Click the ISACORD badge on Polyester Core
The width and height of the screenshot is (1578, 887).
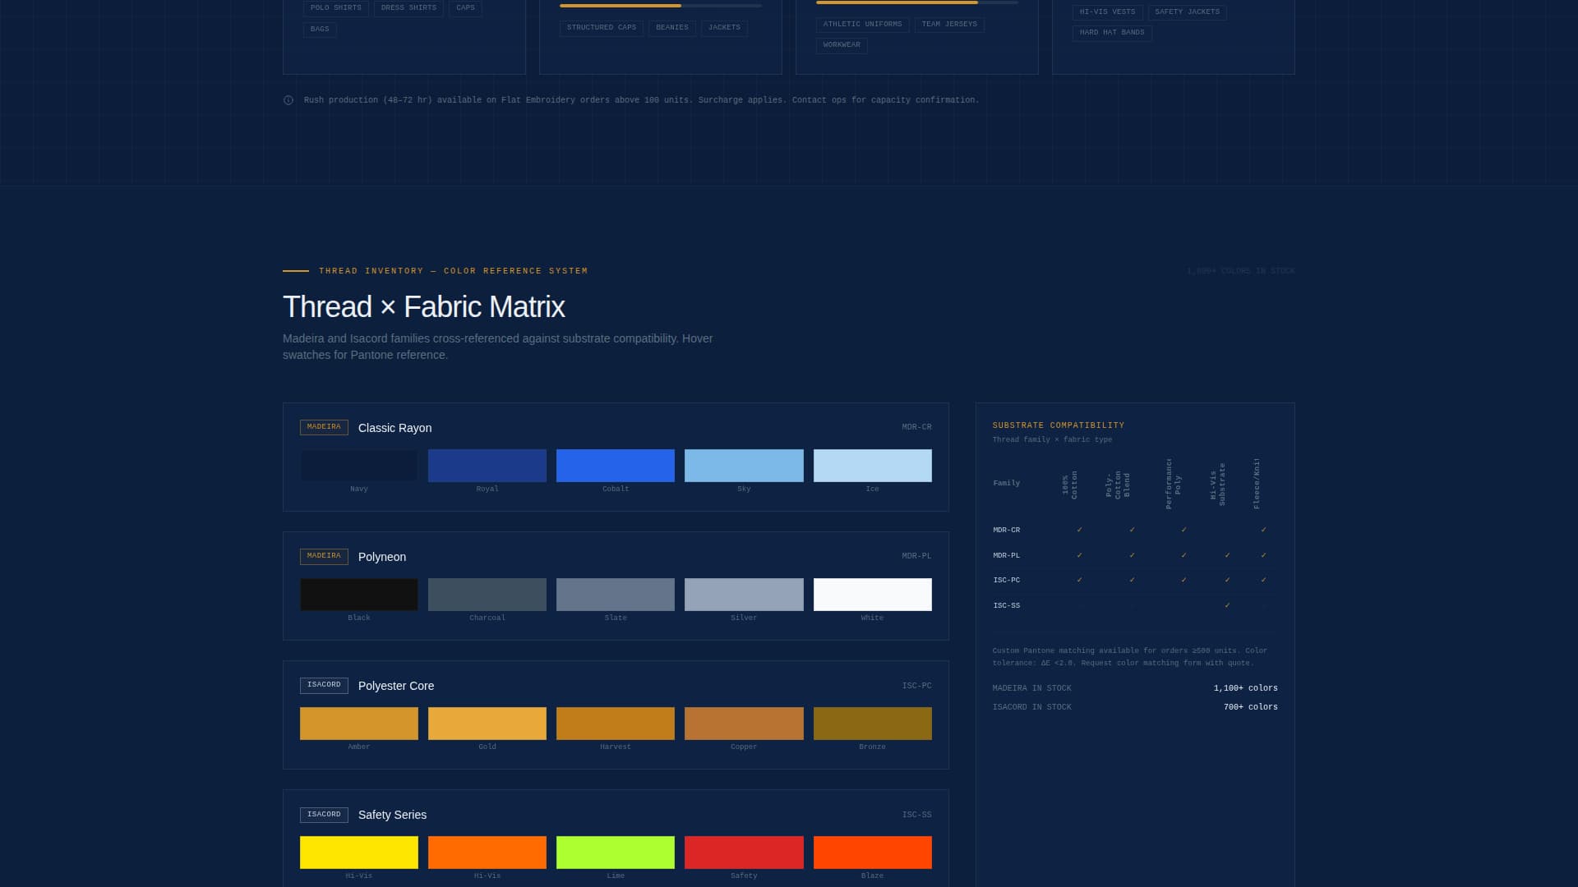(324, 685)
